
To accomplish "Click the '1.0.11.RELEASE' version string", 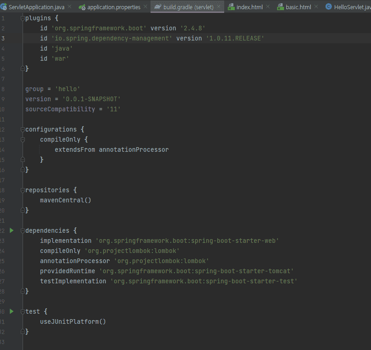I will click(x=235, y=38).
